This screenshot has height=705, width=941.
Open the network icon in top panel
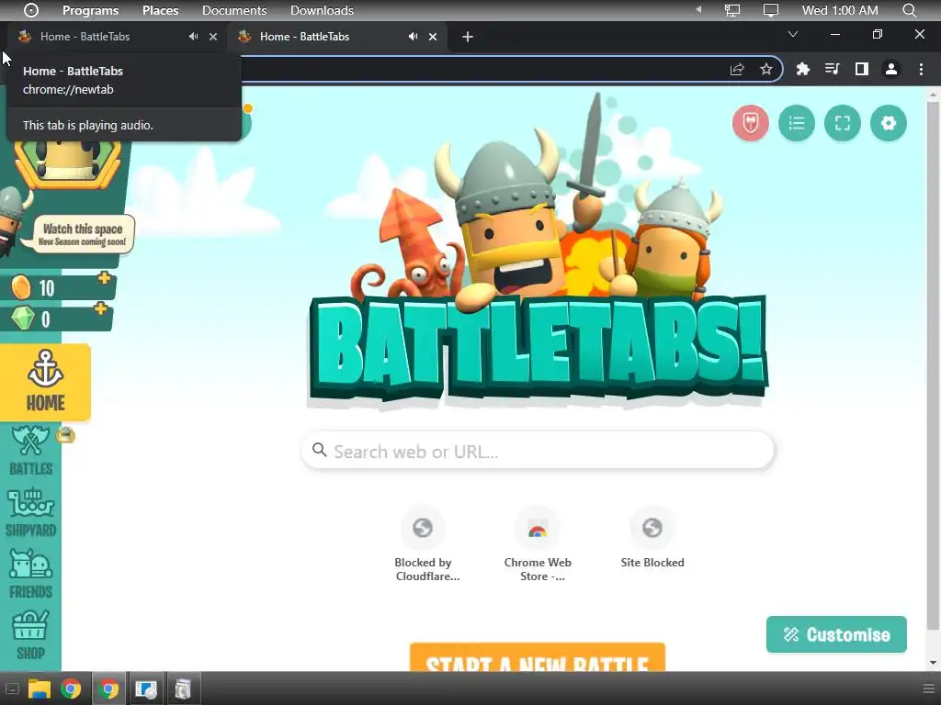point(732,10)
